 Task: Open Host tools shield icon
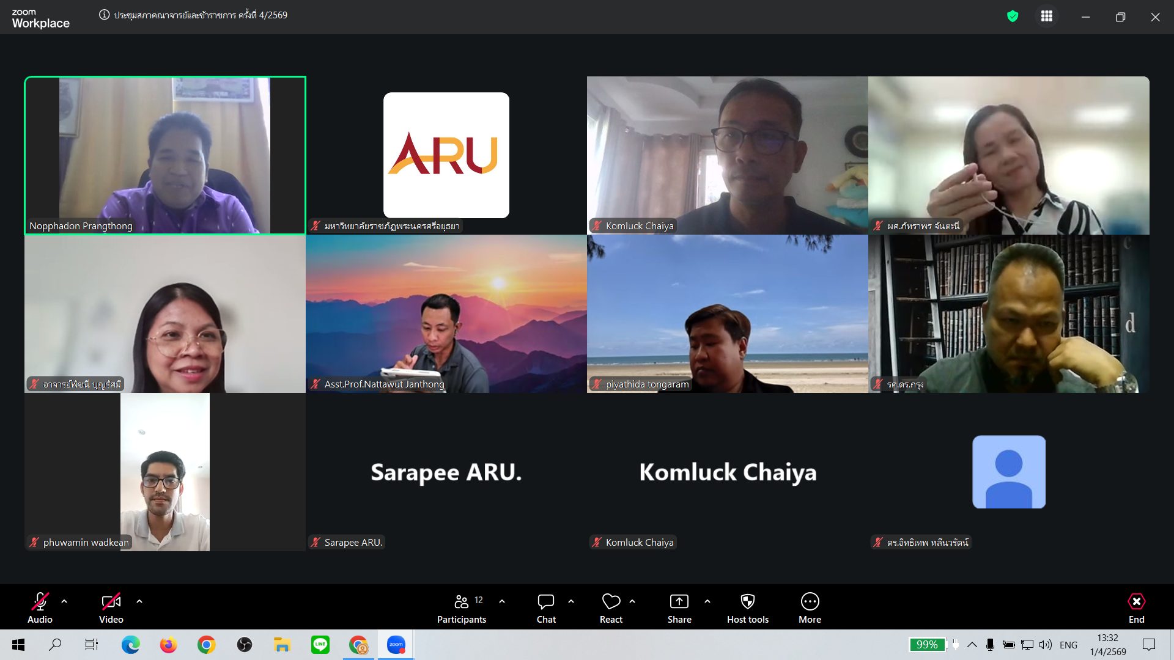(x=747, y=602)
